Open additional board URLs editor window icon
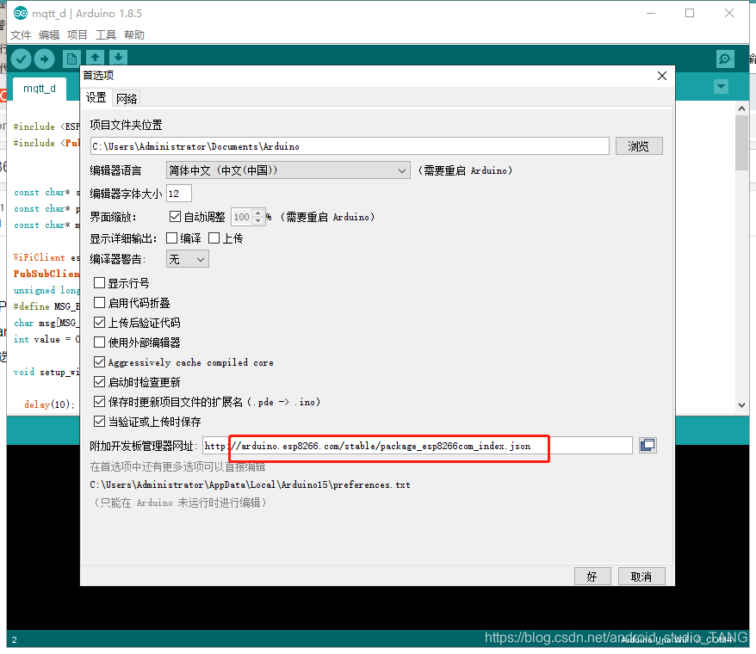The image size is (756, 654). click(x=648, y=445)
